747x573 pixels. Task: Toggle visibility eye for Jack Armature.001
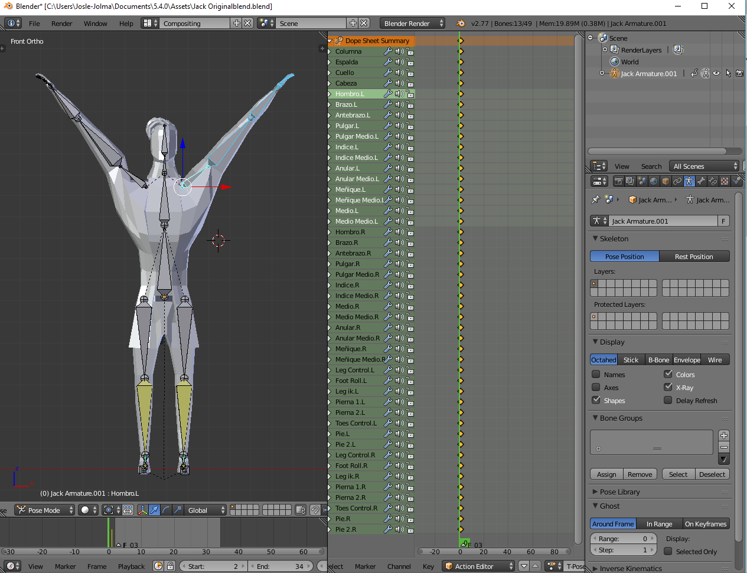[716, 74]
